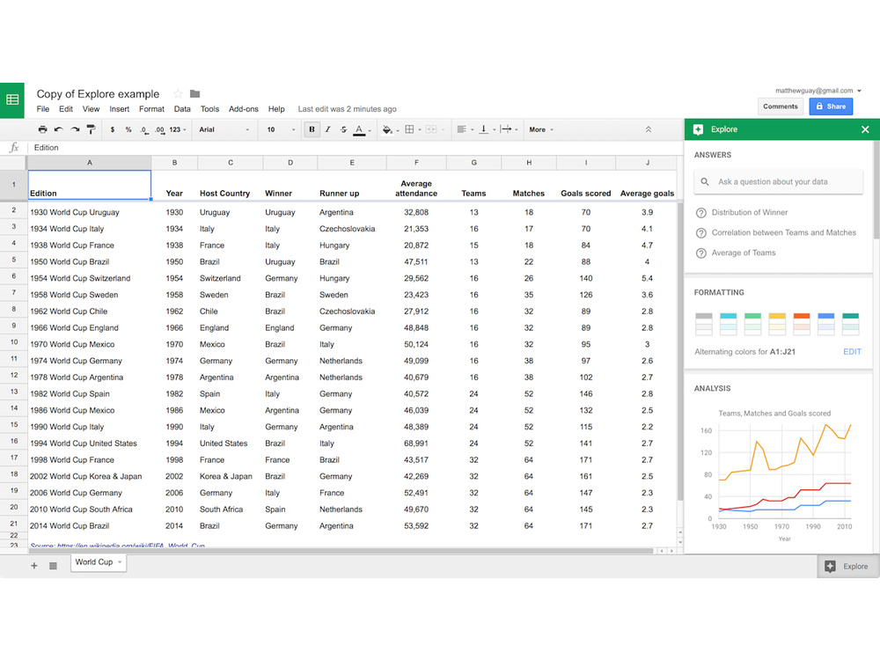Toggle bold formatting
The width and height of the screenshot is (880, 660).
[312, 129]
